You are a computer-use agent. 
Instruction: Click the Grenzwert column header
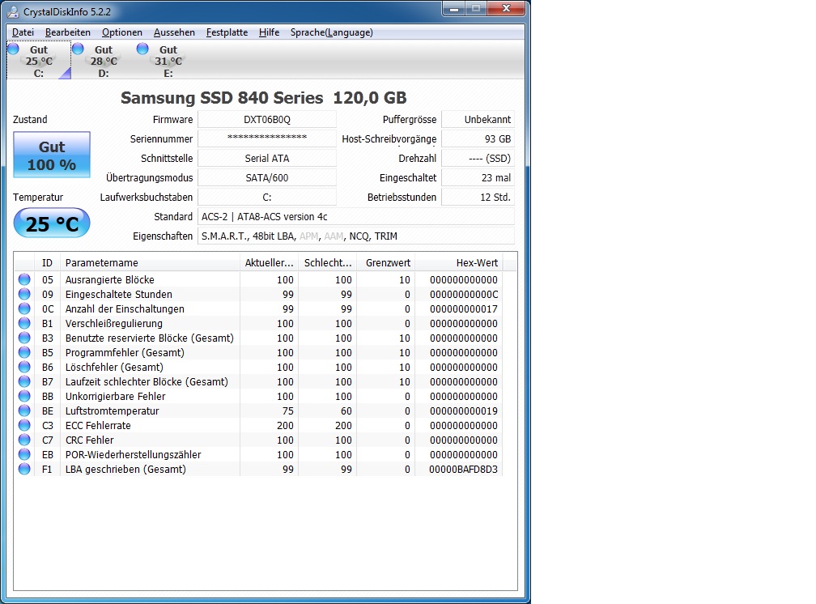tap(386, 263)
